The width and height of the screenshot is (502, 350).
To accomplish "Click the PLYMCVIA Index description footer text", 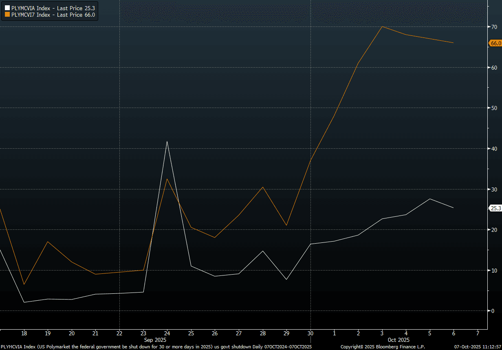I will tap(156, 347).
